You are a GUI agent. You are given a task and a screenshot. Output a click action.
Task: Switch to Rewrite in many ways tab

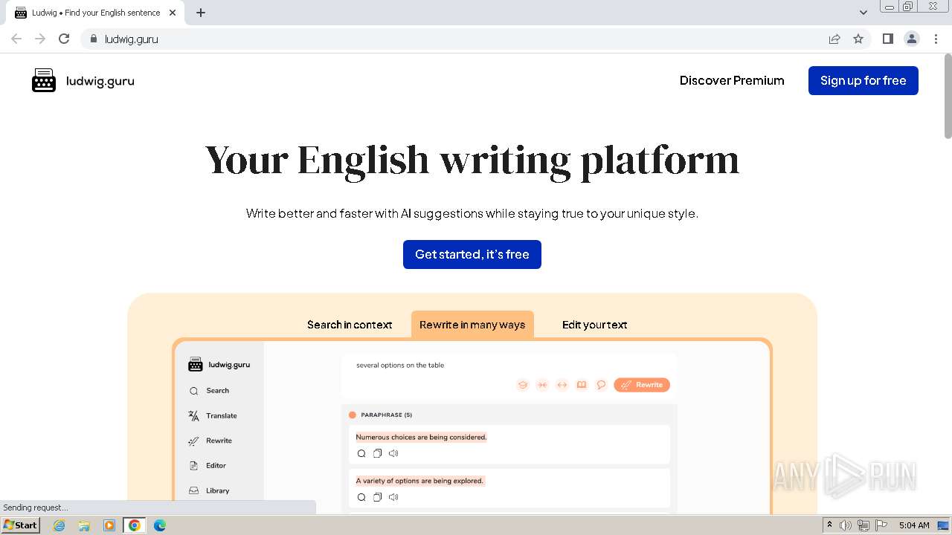472,325
